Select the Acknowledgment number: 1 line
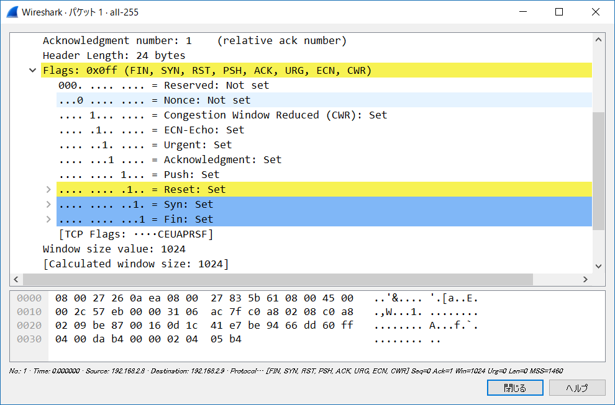This screenshot has height=405, width=615. tap(194, 41)
